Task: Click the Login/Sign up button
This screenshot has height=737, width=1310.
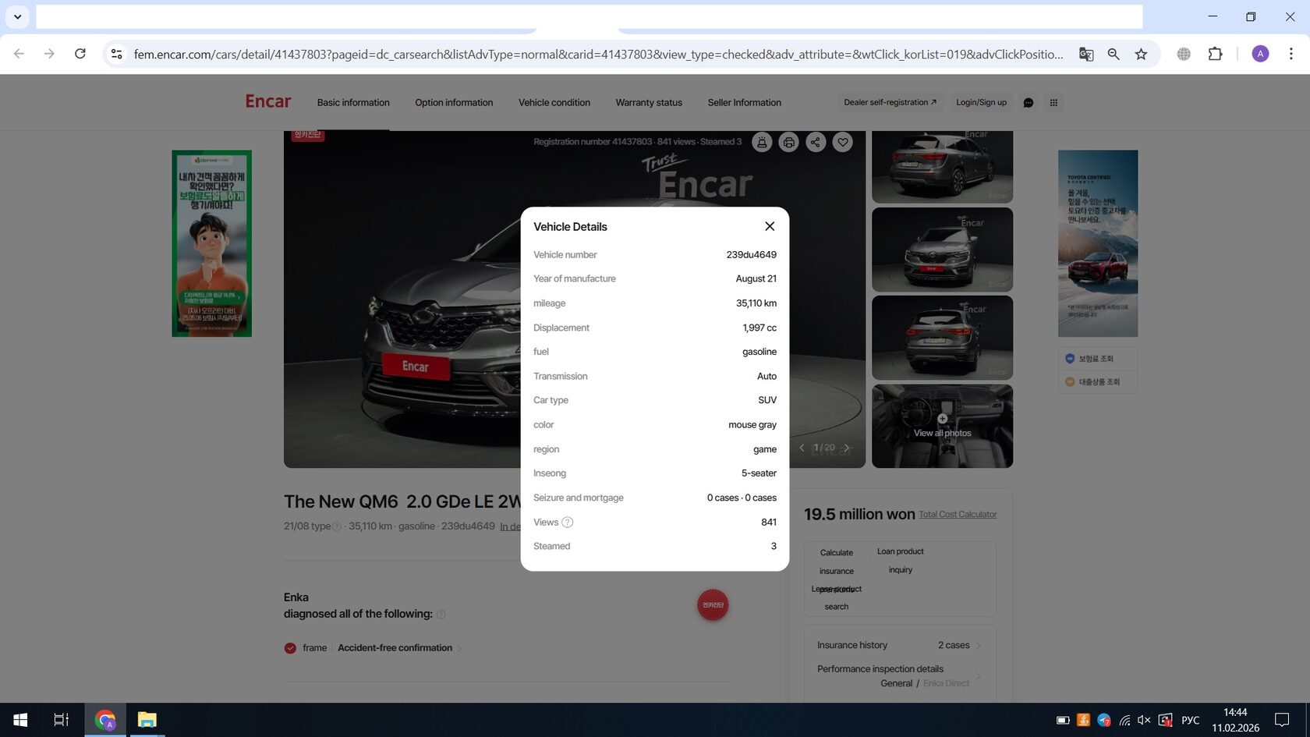Action: (x=981, y=102)
